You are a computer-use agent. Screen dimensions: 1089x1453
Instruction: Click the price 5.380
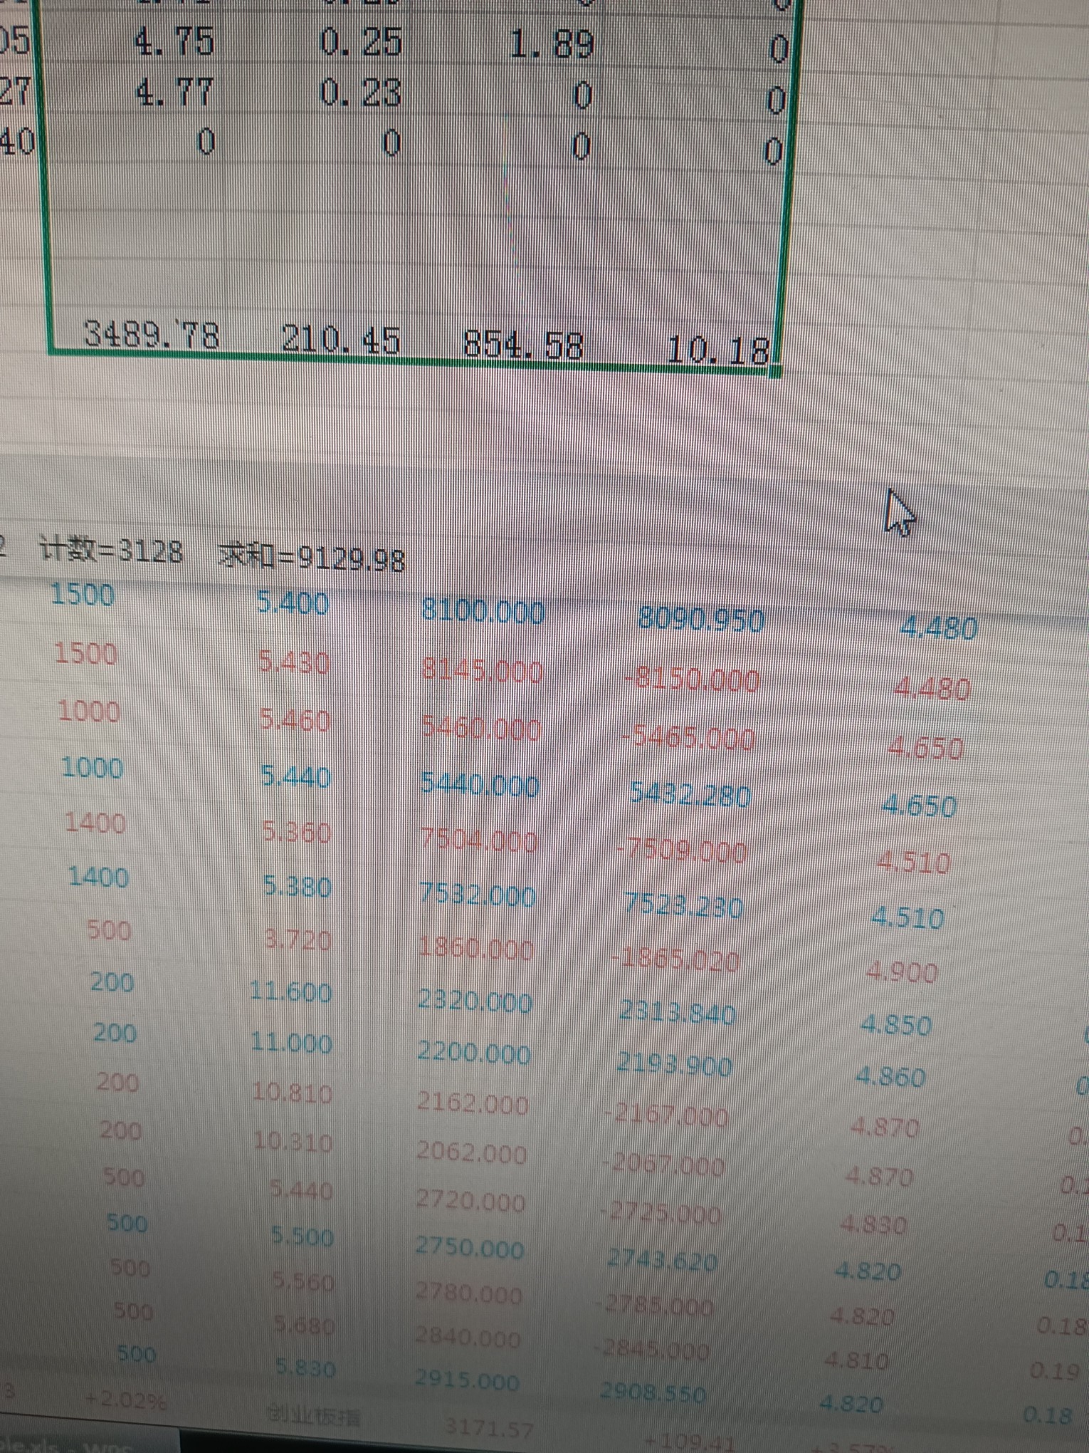coord(297,886)
